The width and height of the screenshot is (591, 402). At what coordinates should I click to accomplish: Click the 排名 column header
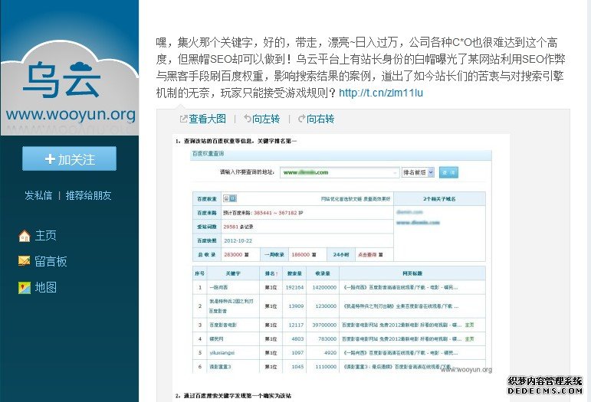tap(271, 273)
